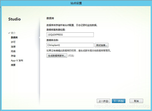
Task: Click the 站点设置 window title
Action: [76, 3]
